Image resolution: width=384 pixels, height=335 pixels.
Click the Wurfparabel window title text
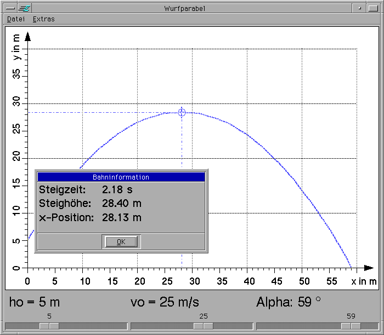pyautogui.click(x=184, y=8)
